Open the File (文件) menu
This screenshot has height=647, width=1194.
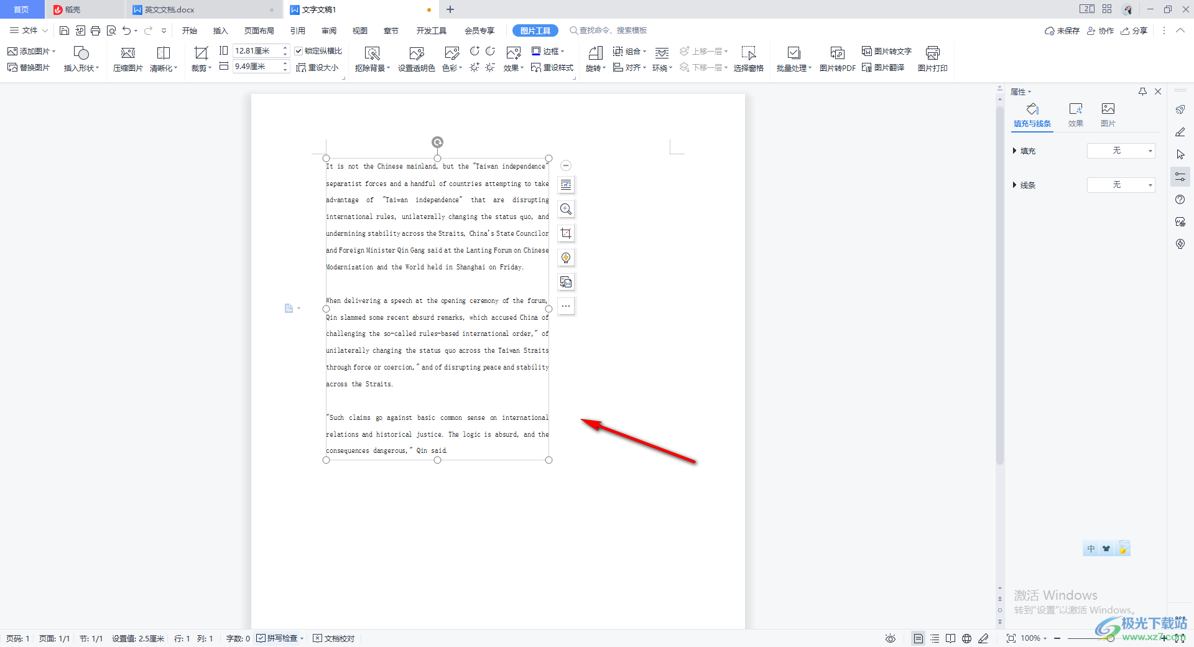tap(29, 30)
